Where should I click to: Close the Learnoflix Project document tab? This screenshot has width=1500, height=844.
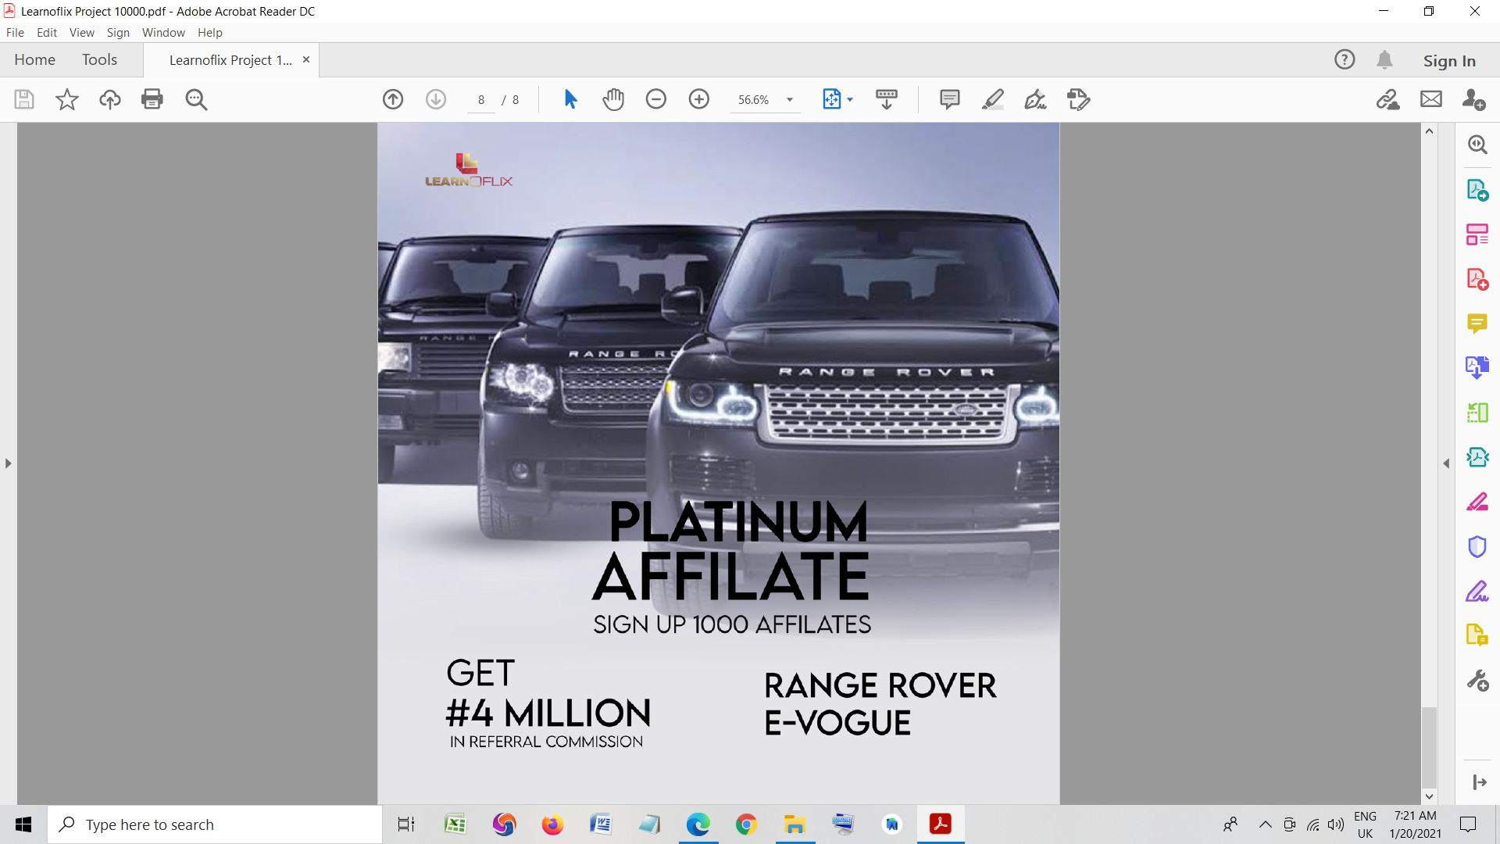pos(306,59)
